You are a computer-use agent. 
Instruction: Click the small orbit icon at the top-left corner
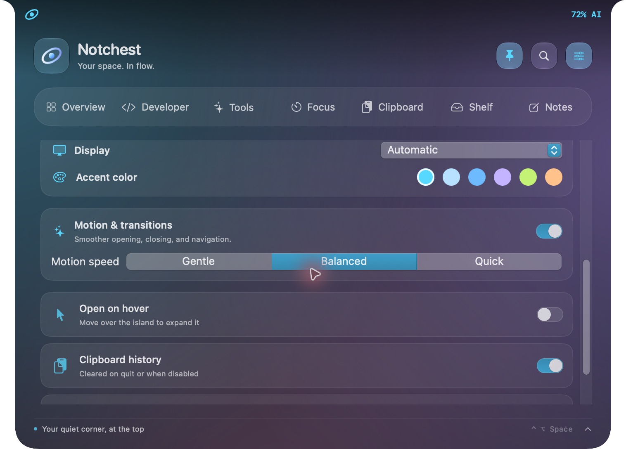(32, 14)
